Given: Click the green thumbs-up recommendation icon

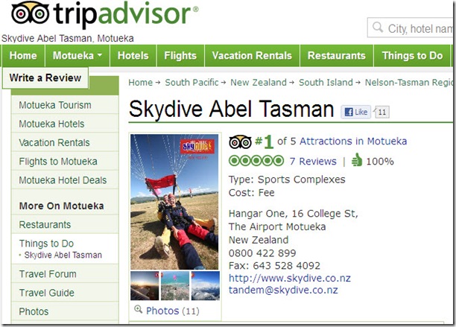Looking at the screenshot, I should [x=357, y=160].
